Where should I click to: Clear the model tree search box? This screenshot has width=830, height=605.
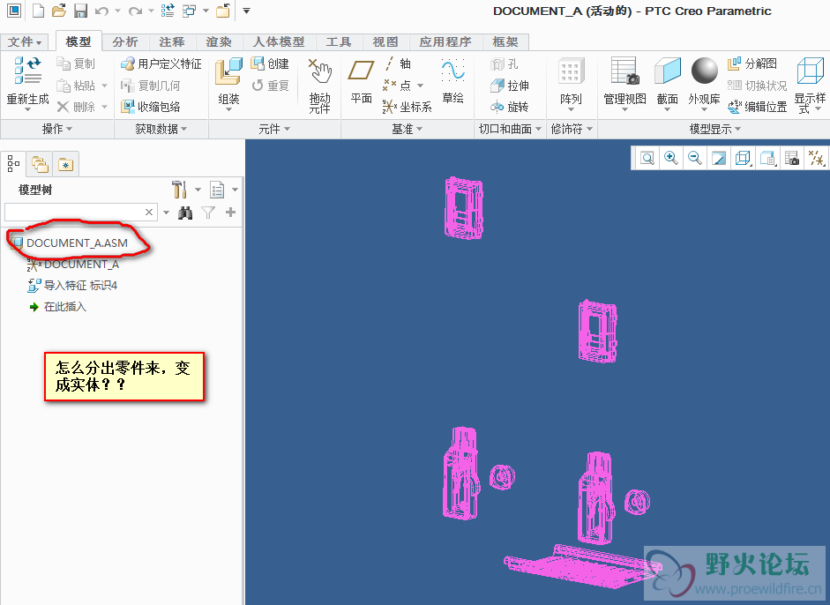[149, 213]
